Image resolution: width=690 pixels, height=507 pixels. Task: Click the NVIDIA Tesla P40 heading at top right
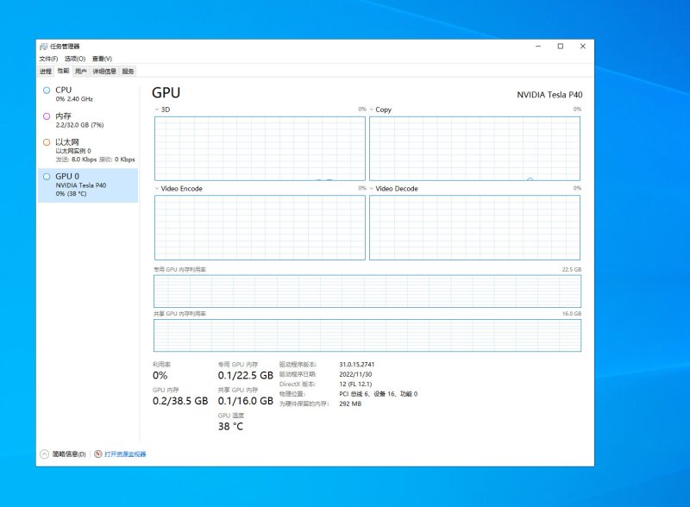tap(549, 95)
